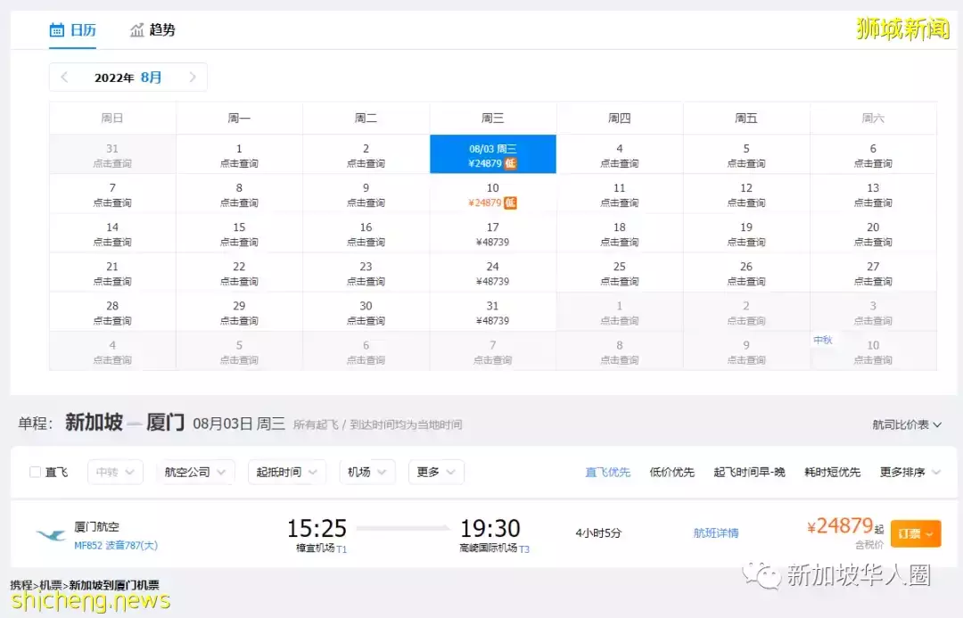
Task: Select August 17 on the calendar
Action: tap(493, 233)
